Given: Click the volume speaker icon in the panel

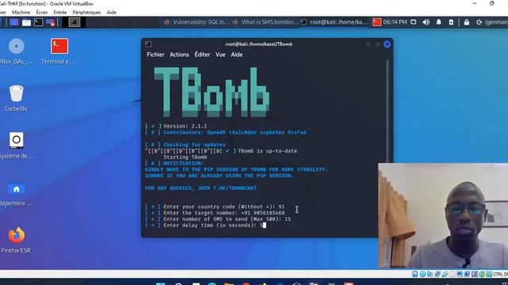Looking at the screenshot, I should [x=426, y=22].
